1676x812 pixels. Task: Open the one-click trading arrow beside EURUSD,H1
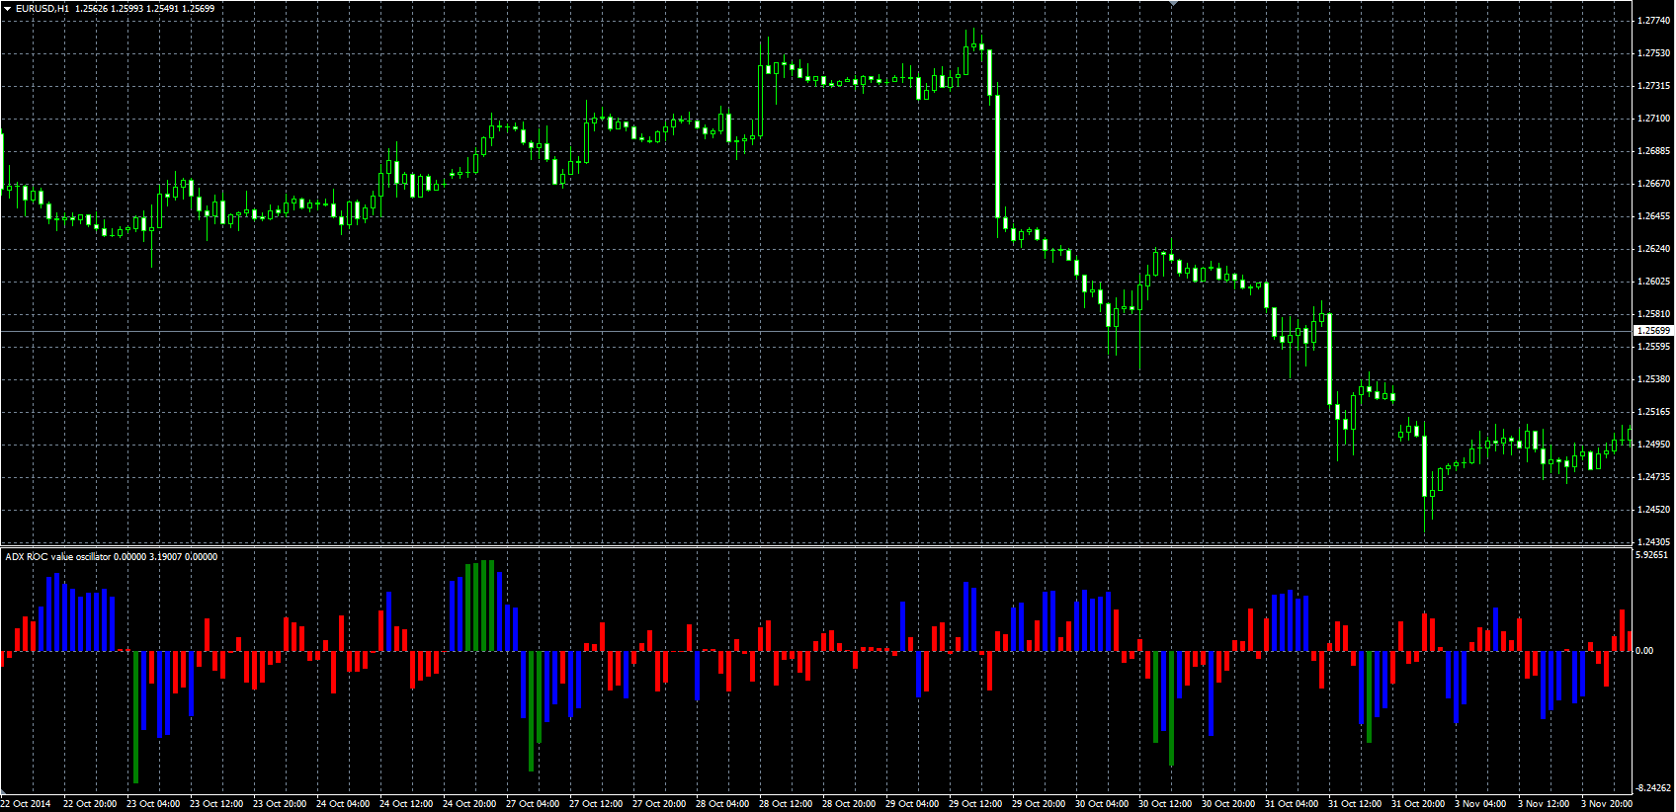point(7,8)
